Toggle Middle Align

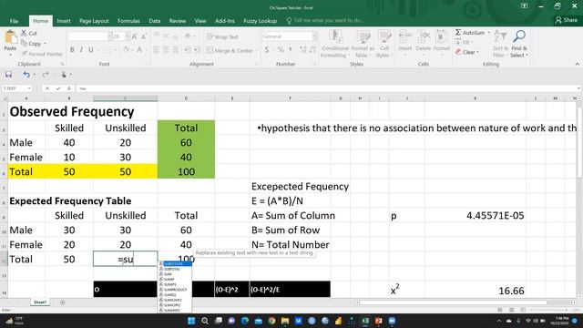pyautogui.click(x=166, y=36)
